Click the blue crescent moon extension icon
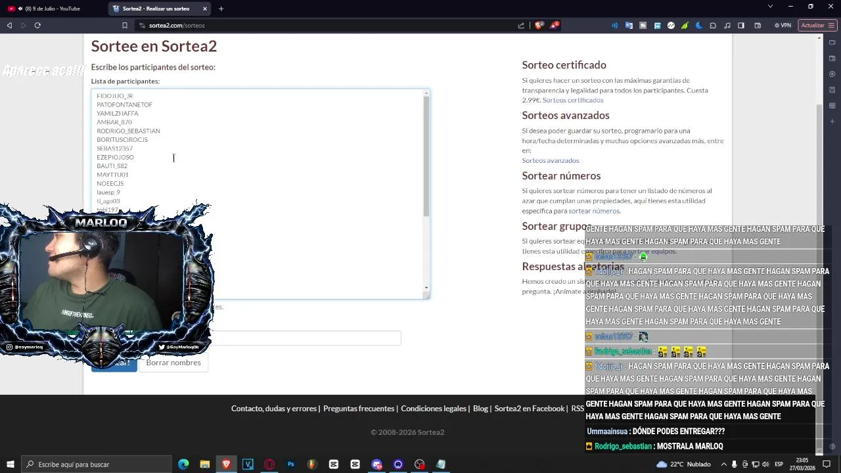This screenshot has height=473, width=841. pos(698,26)
